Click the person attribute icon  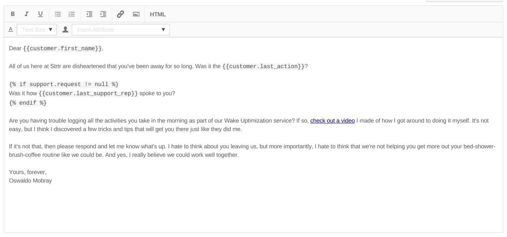point(65,30)
